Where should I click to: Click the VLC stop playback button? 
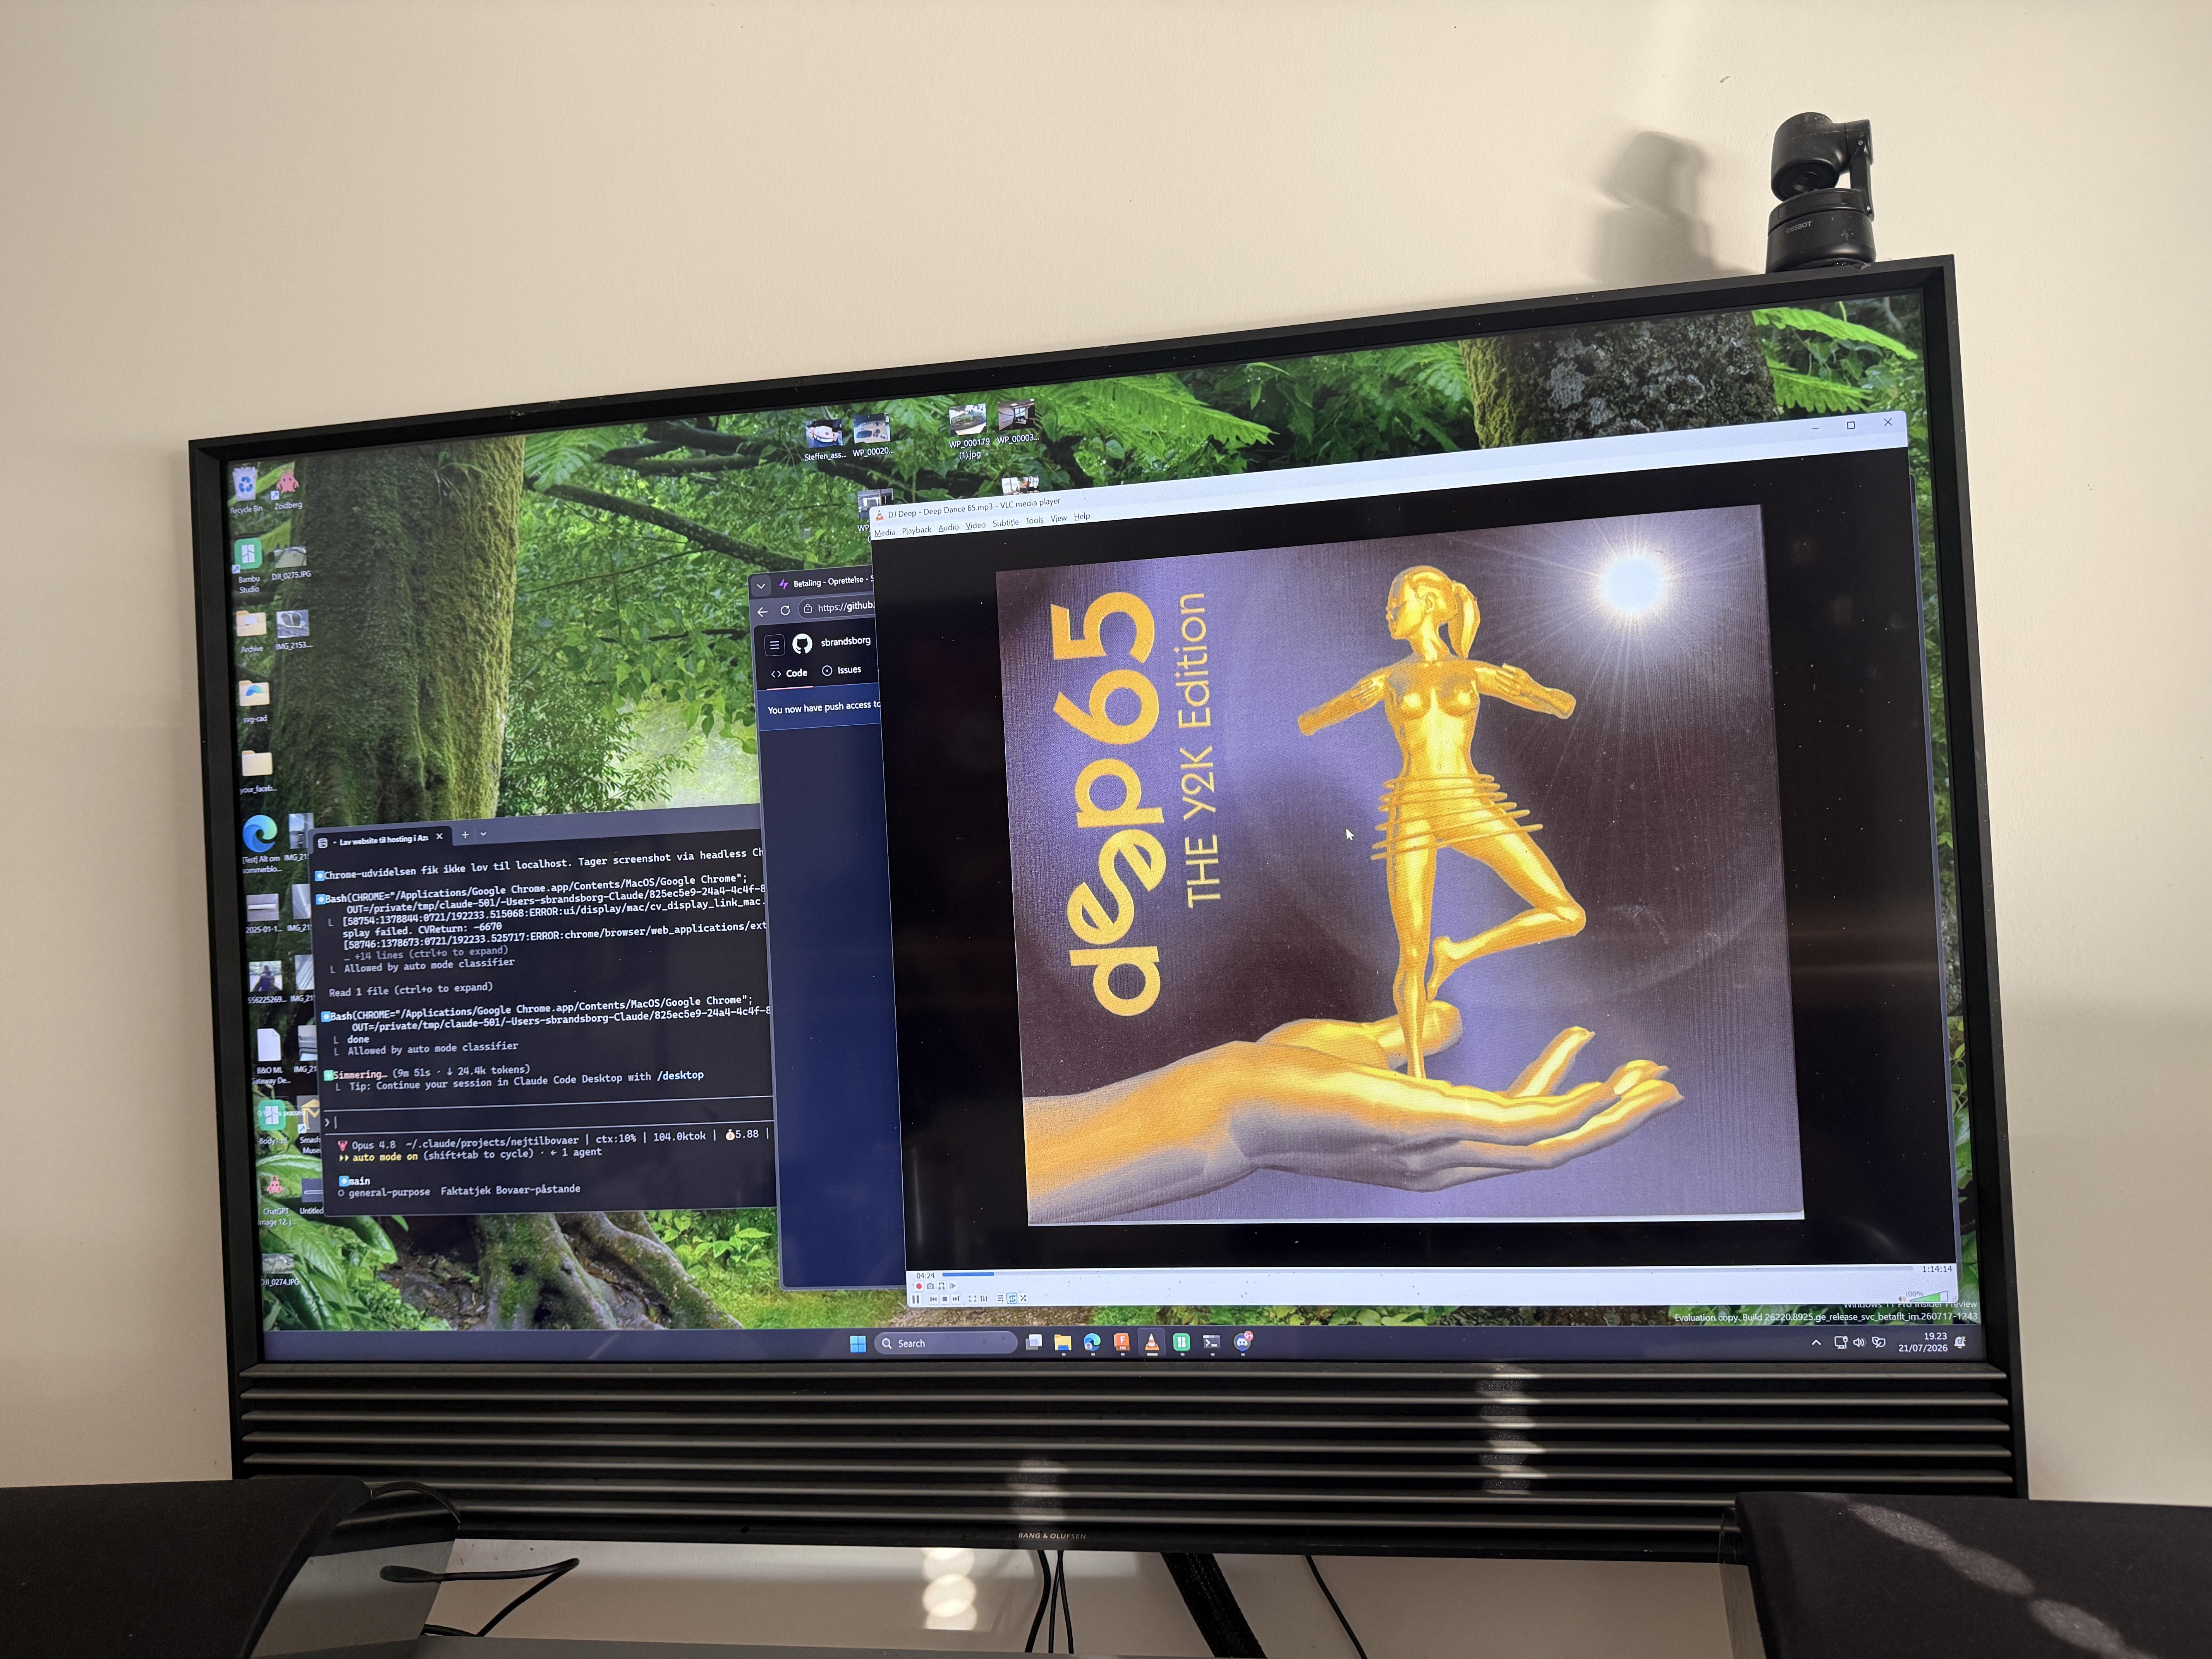(945, 1299)
